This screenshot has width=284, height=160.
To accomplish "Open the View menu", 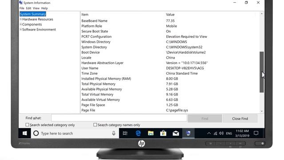I will point(36,8).
